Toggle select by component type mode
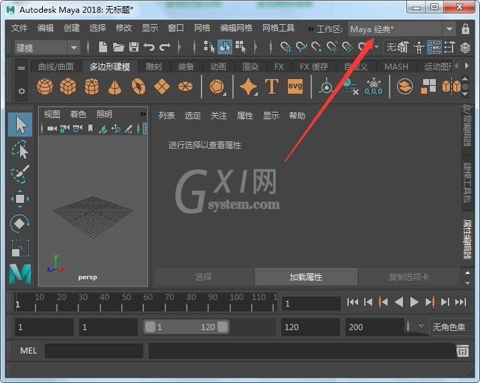The height and width of the screenshot is (383, 480). click(x=240, y=47)
